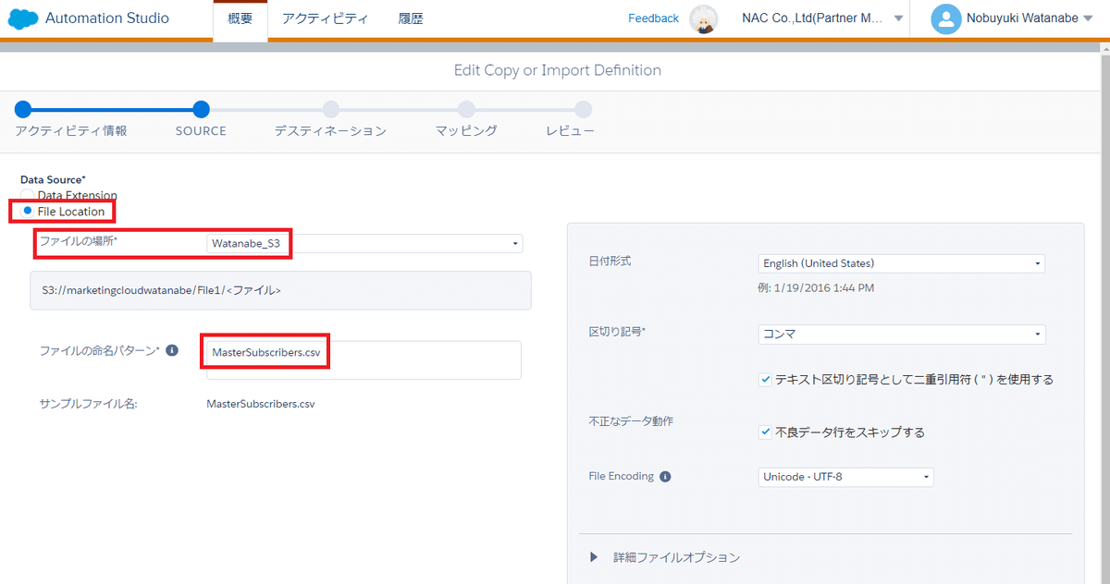This screenshot has height=584, width=1110.
Task: Click the Salesforce cloud logo
Action: pyautogui.click(x=23, y=18)
